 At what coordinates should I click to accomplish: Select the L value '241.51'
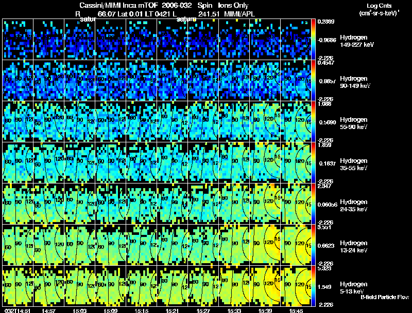(209, 14)
